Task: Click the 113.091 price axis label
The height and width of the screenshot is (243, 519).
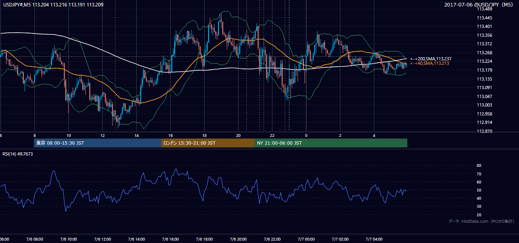Action: click(x=484, y=87)
